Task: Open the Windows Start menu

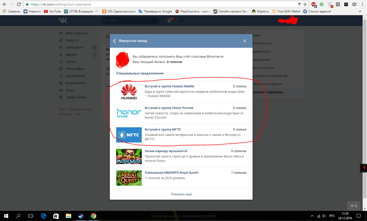Action: 6,216
